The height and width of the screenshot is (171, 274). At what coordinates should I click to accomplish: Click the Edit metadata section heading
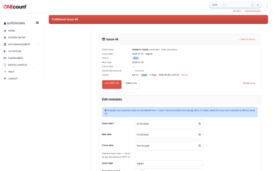[x=112, y=100]
